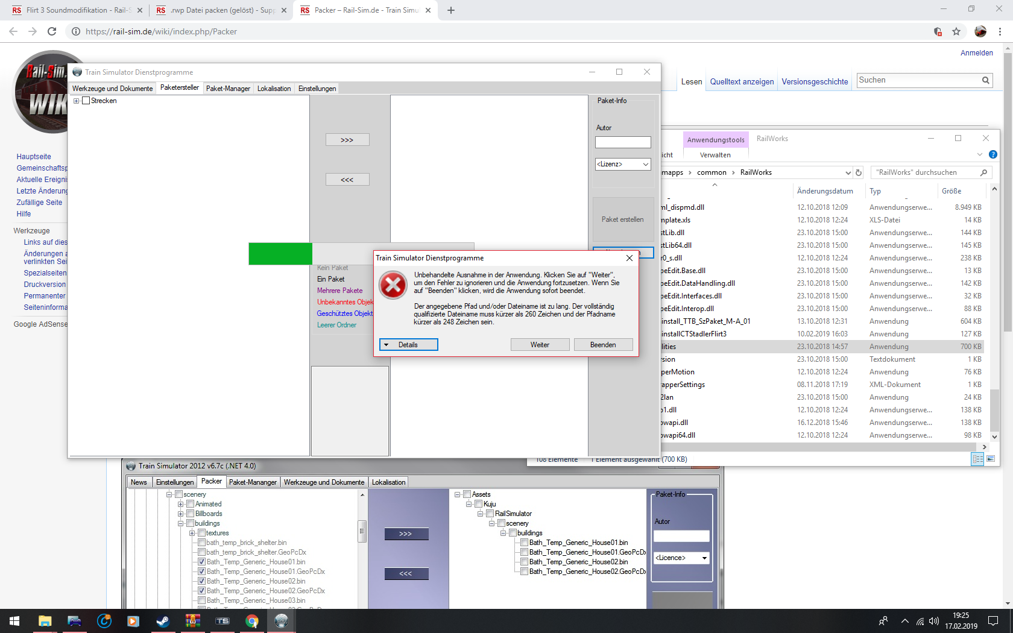Screen dimensions: 1013x633
Task: Open the Anmelden login link
Action: click(977, 53)
